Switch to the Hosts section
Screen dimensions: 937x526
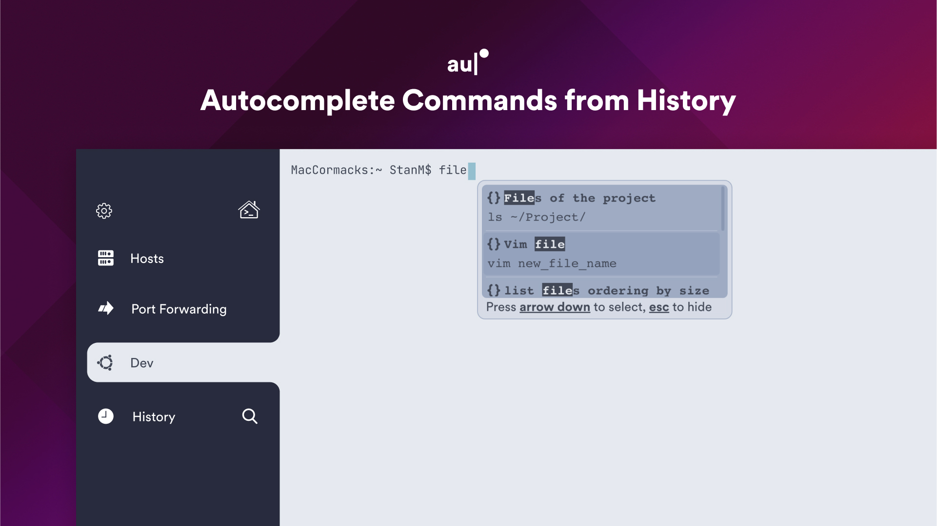point(146,258)
